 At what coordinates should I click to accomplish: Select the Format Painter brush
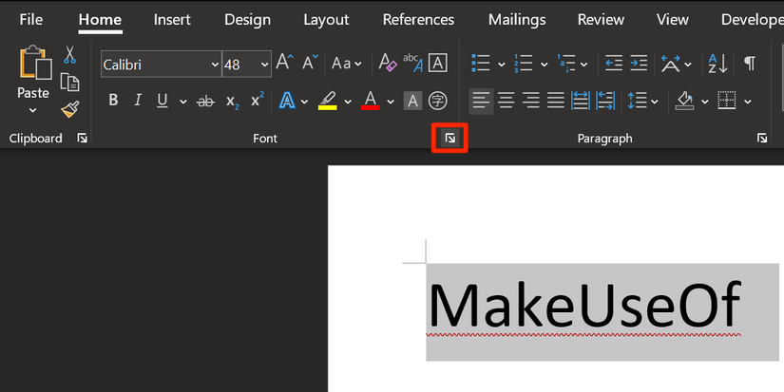point(70,109)
